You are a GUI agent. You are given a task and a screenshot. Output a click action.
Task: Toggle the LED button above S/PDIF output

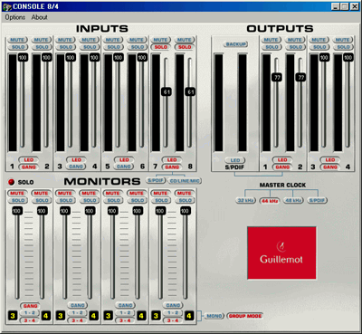pos(235,160)
